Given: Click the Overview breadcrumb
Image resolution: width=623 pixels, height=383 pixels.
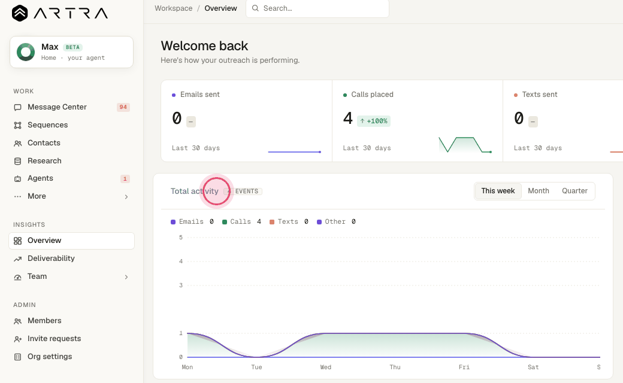Looking at the screenshot, I should tap(220, 8).
